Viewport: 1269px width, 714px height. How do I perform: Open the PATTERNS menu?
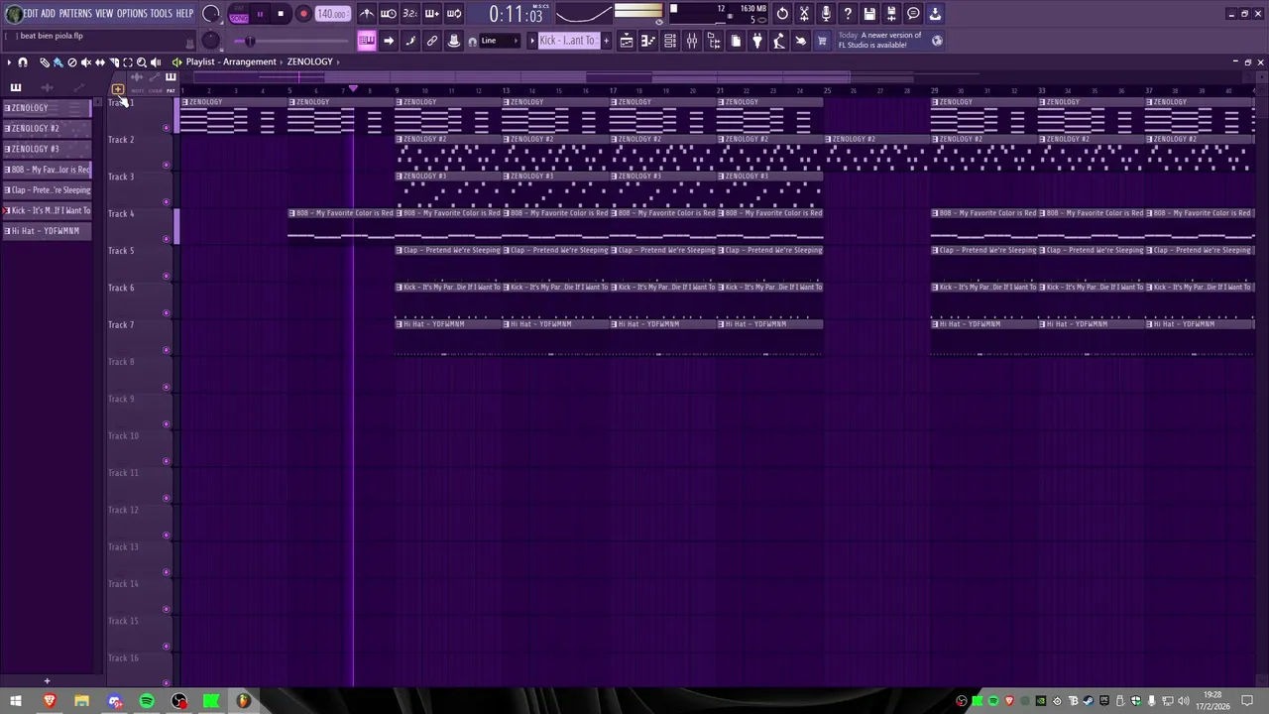pos(75,14)
